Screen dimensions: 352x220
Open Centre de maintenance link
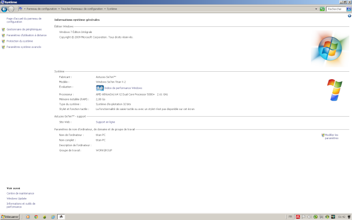(20, 193)
